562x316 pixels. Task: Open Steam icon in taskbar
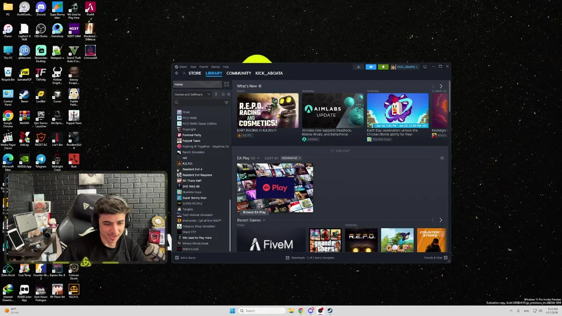pos(330,311)
